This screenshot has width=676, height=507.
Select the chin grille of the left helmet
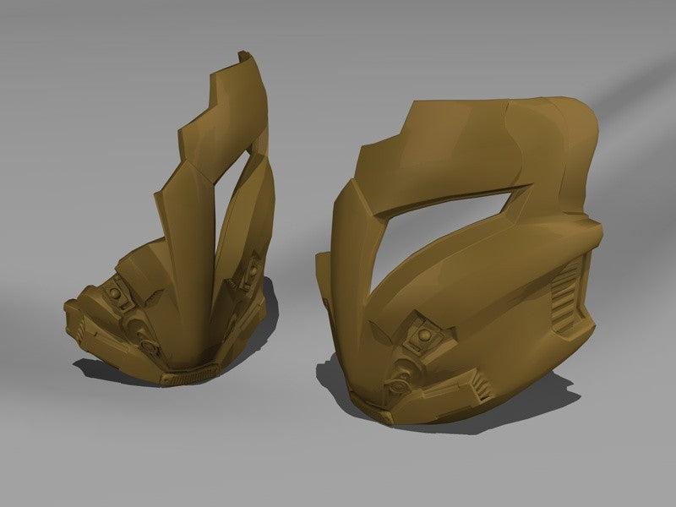[x=191, y=373]
